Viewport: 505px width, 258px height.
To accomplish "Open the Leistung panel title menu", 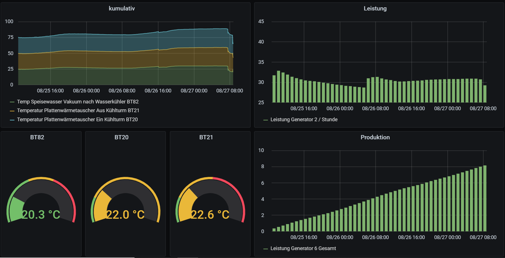I will (375, 8).
